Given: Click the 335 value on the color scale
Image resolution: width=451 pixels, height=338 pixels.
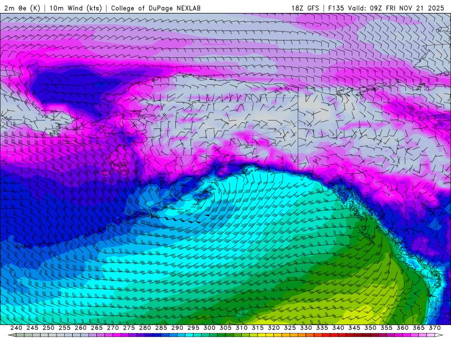Looking at the screenshot, I should point(322,328).
